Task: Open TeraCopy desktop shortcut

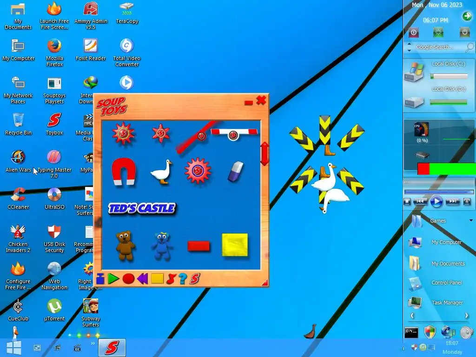Action: click(x=127, y=13)
